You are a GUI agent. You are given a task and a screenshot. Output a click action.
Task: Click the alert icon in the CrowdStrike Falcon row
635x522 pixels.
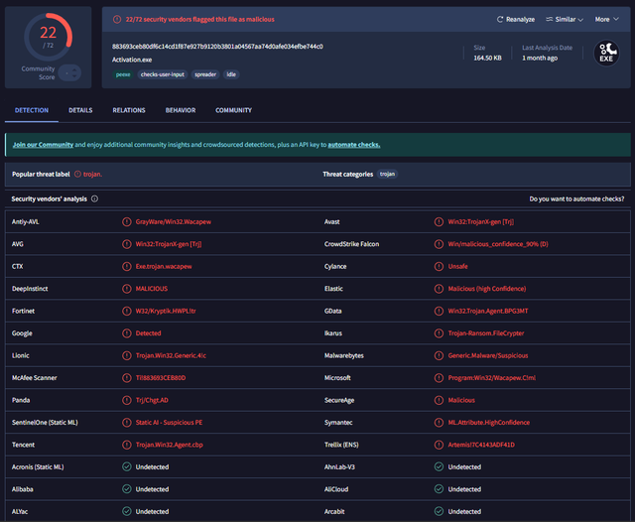pos(439,244)
